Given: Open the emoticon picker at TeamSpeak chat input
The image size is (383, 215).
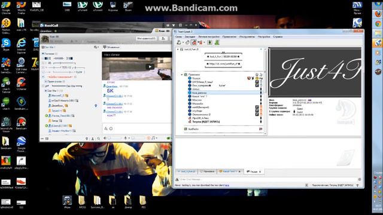Looking at the screenshot, I should tap(360, 179).
